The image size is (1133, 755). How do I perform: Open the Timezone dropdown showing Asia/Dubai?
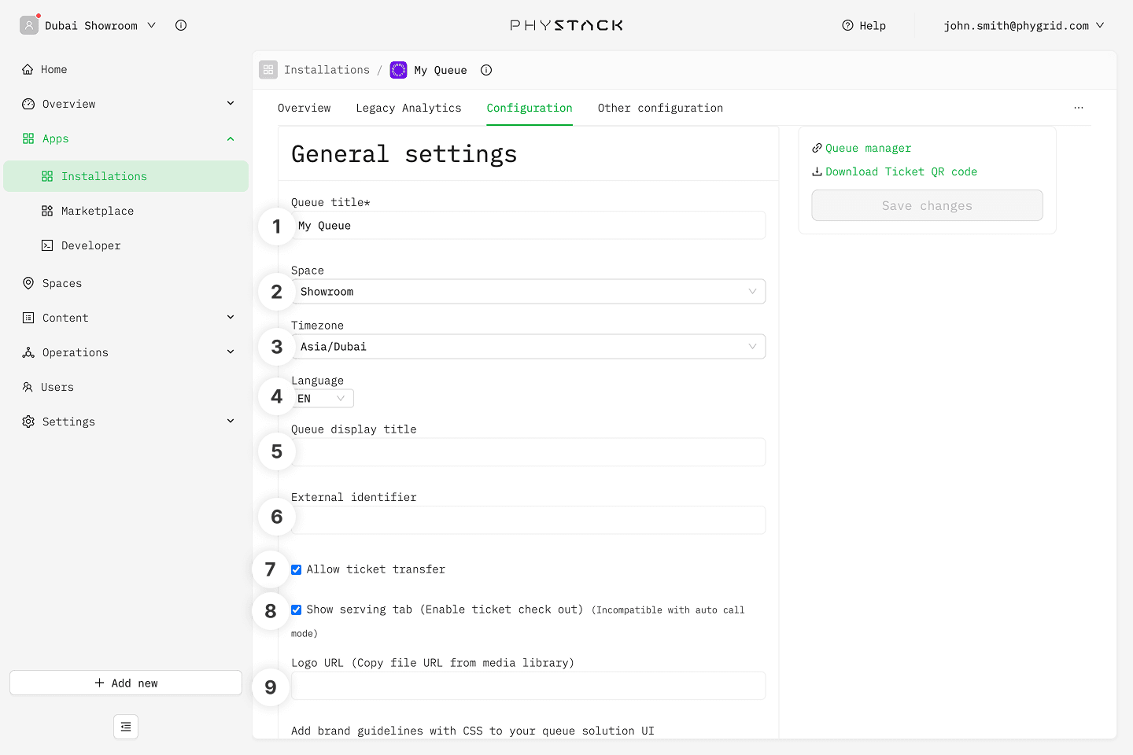click(529, 347)
